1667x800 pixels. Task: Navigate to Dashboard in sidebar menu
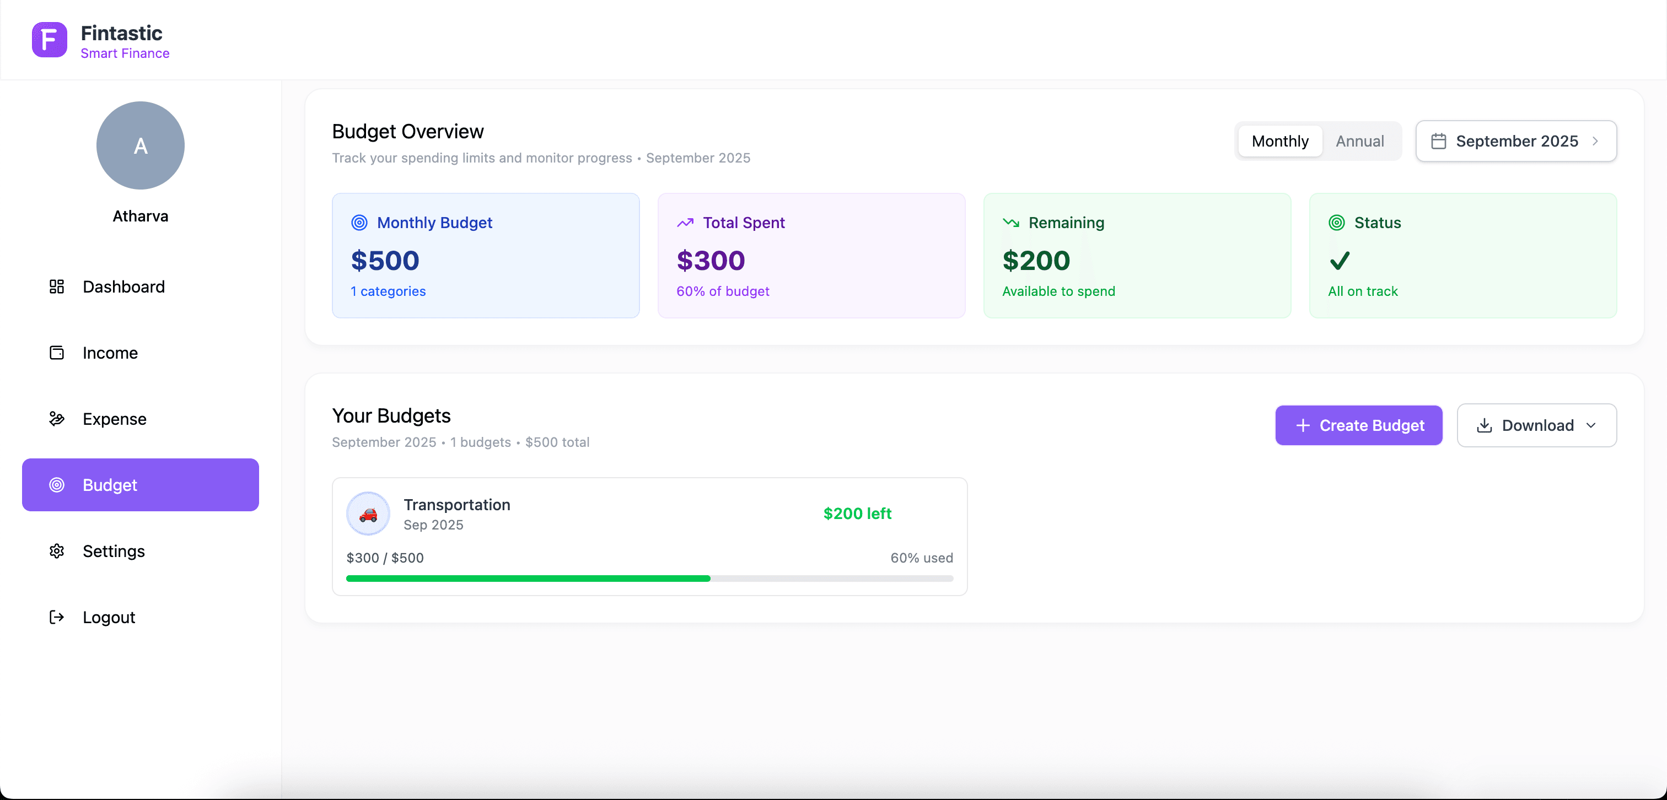click(123, 287)
